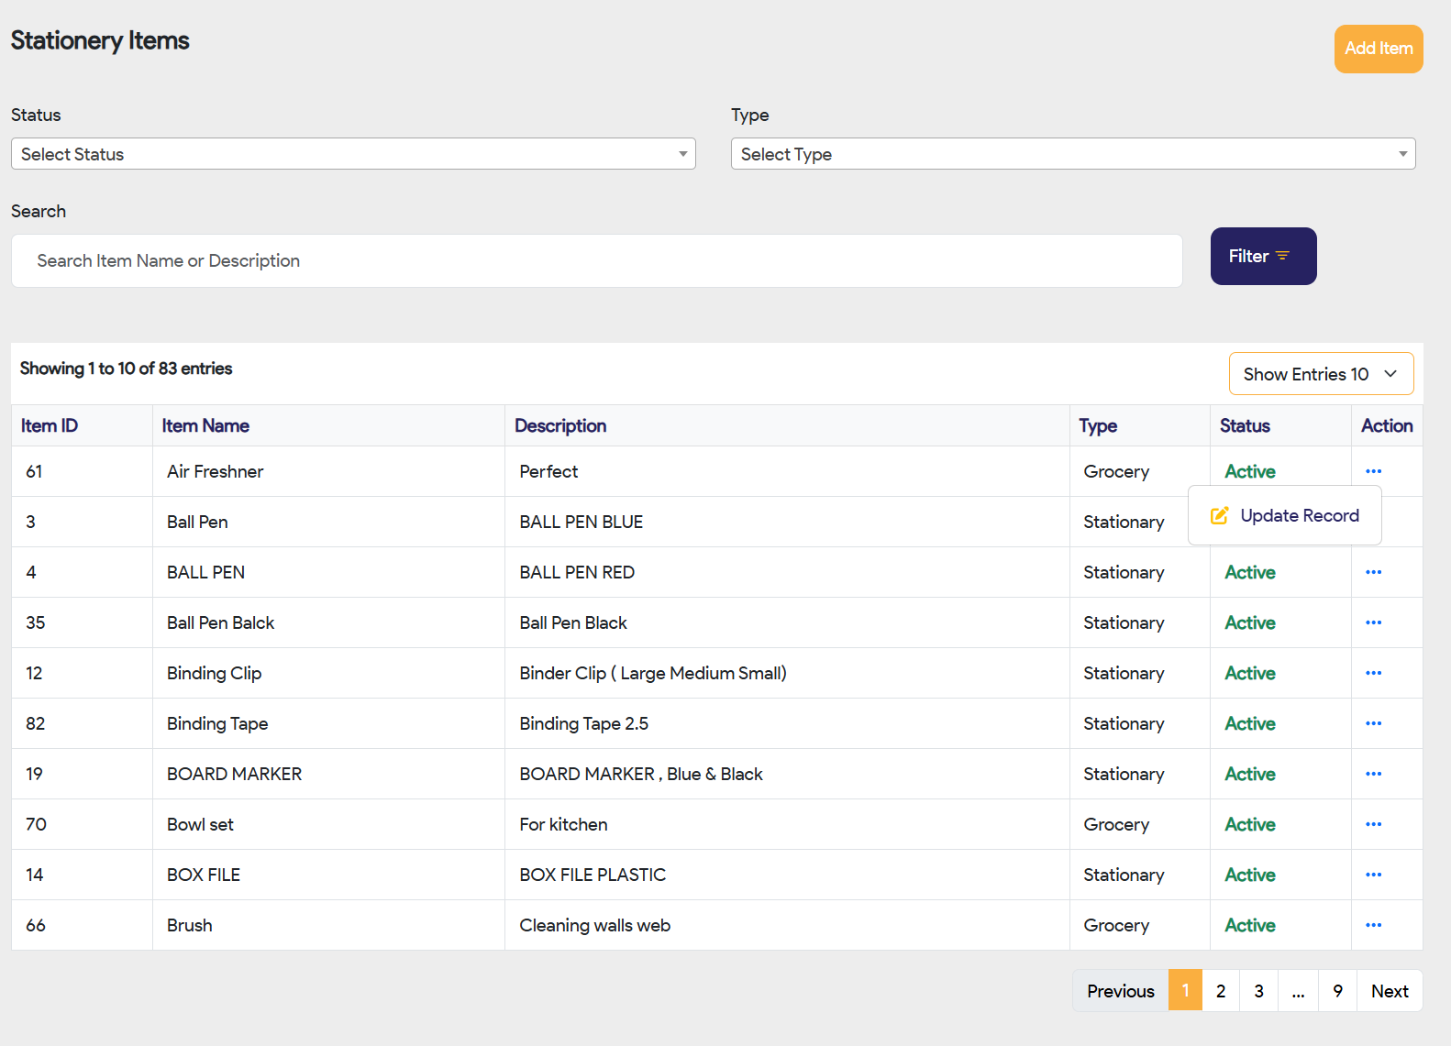This screenshot has width=1451, height=1046.
Task: Select page 1 in pagination
Action: tap(1185, 991)
